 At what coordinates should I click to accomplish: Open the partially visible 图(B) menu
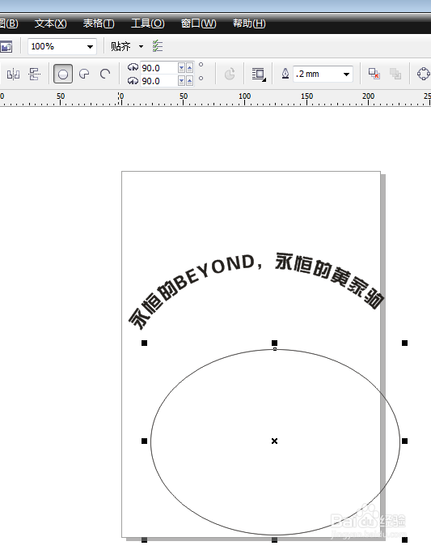[9, 23]
